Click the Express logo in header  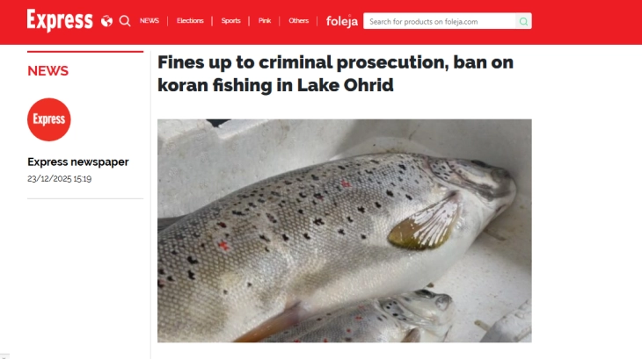pos(60,20)
